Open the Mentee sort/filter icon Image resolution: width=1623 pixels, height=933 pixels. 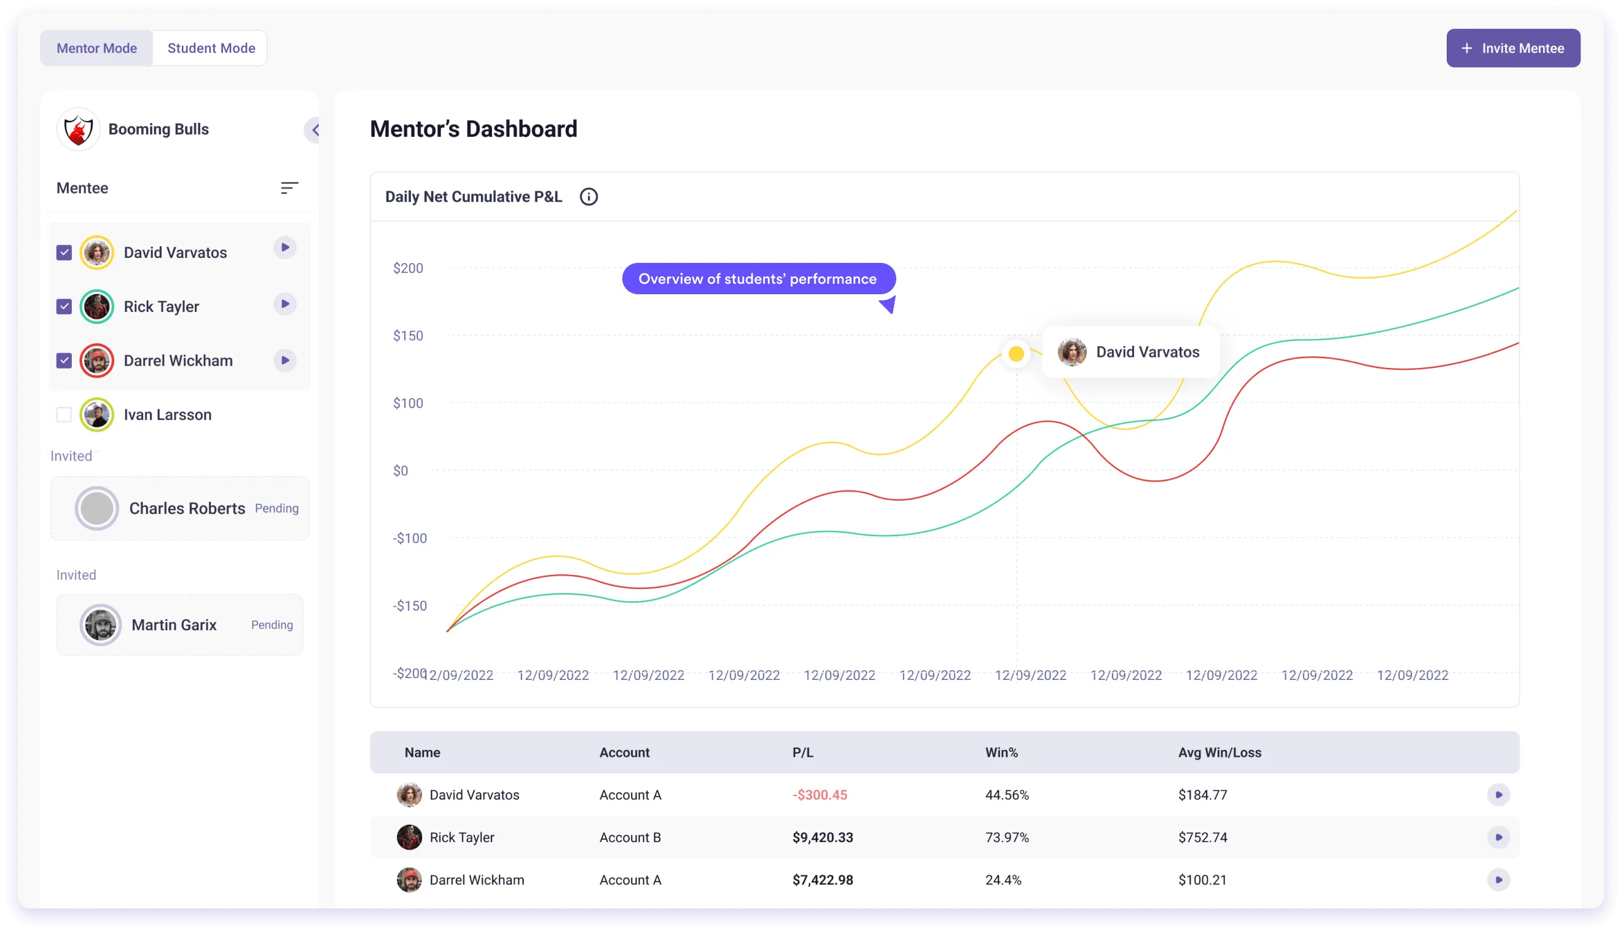coord(289,188)
